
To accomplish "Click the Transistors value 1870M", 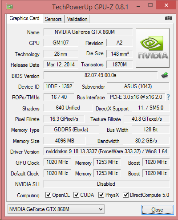I will [119, 65].
